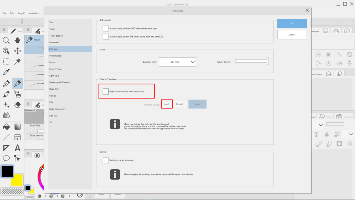Click the trash delete layer icon
The height and width of the screenshot is (200, 355).
pyautogui.click(x=349, y=144)
